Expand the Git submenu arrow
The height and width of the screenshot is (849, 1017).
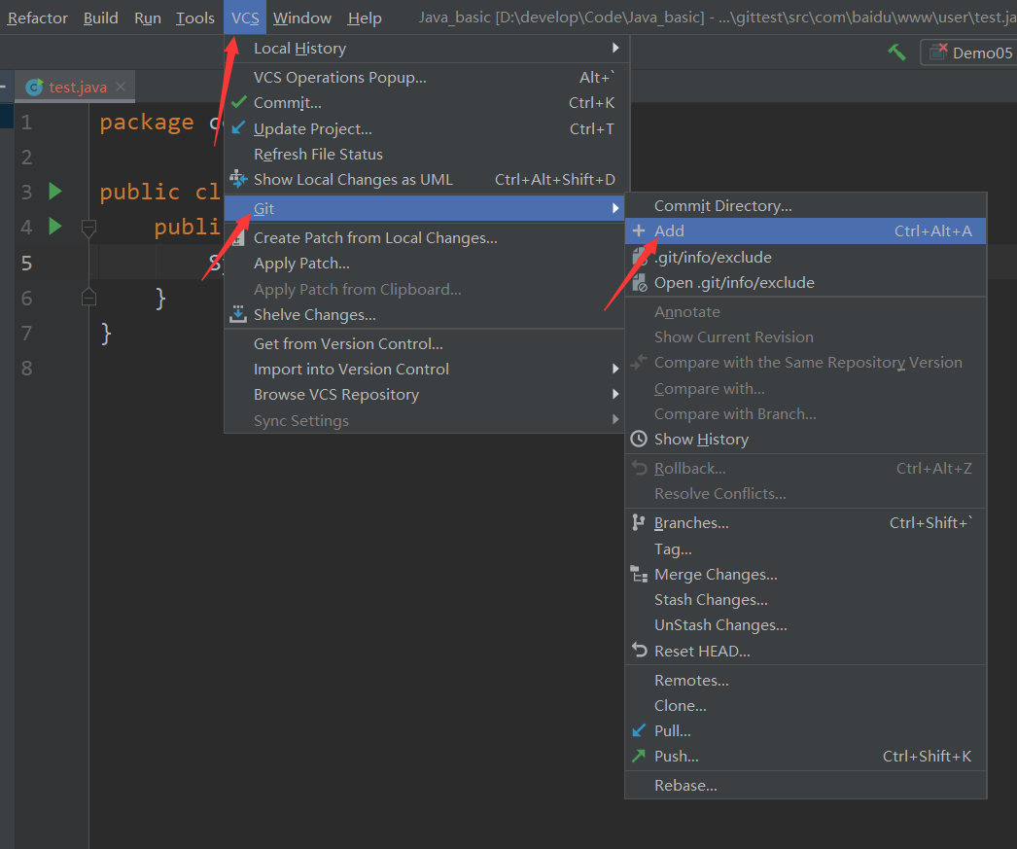point(615,208)
